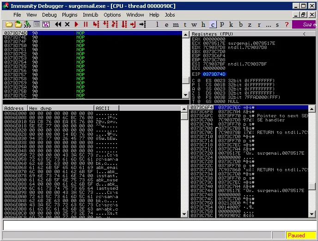Image resolution: width=318 pixels, height=241 pixels.
Task: Click the red question mark help button
Action: pos(287,24)
